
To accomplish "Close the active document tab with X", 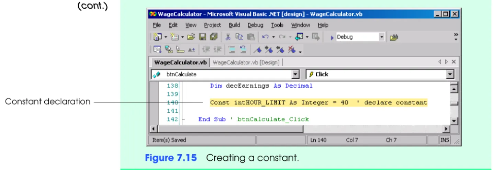I will point(453,62).
